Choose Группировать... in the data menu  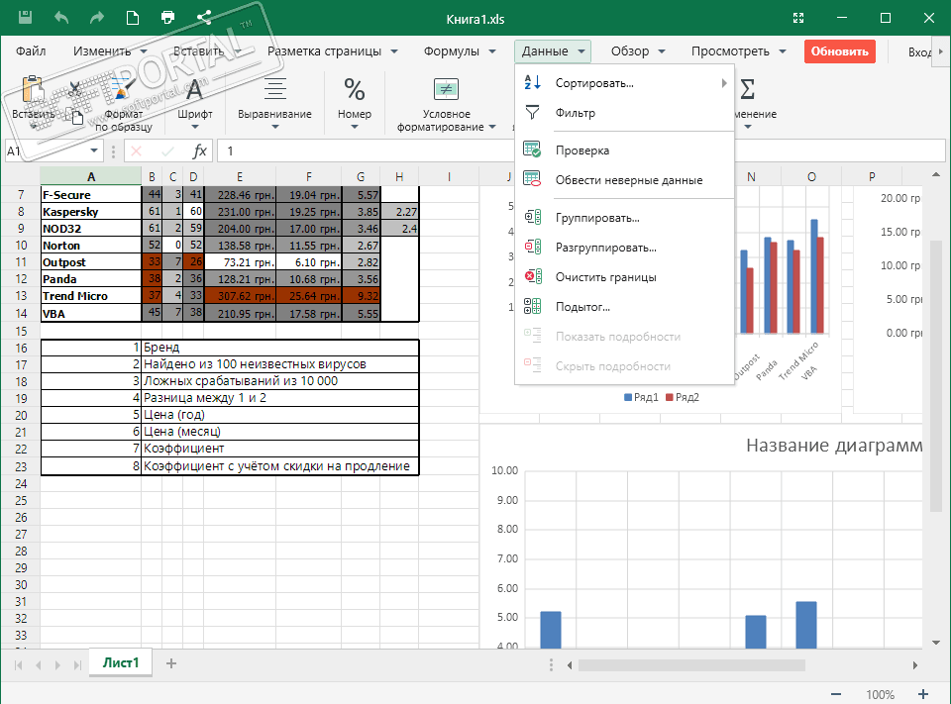point(597,218)
